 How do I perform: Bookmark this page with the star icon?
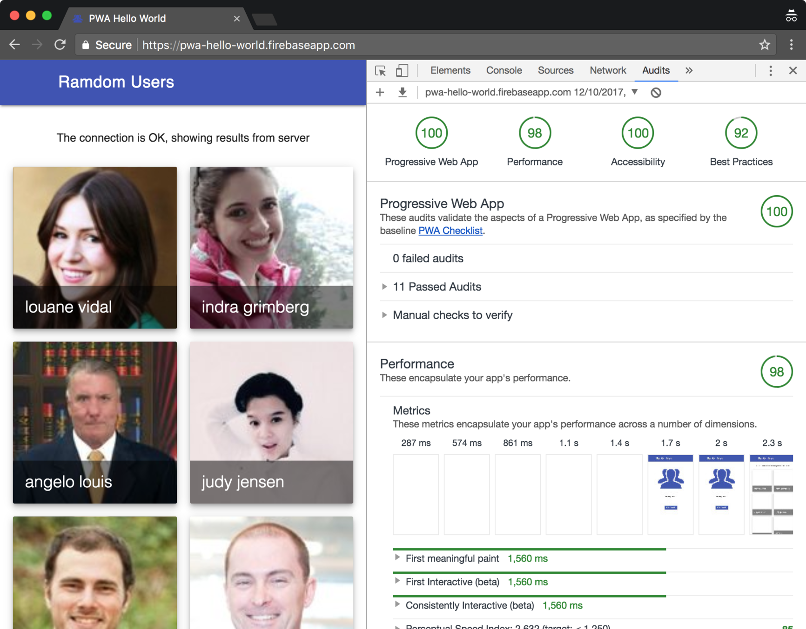(765, 45)
